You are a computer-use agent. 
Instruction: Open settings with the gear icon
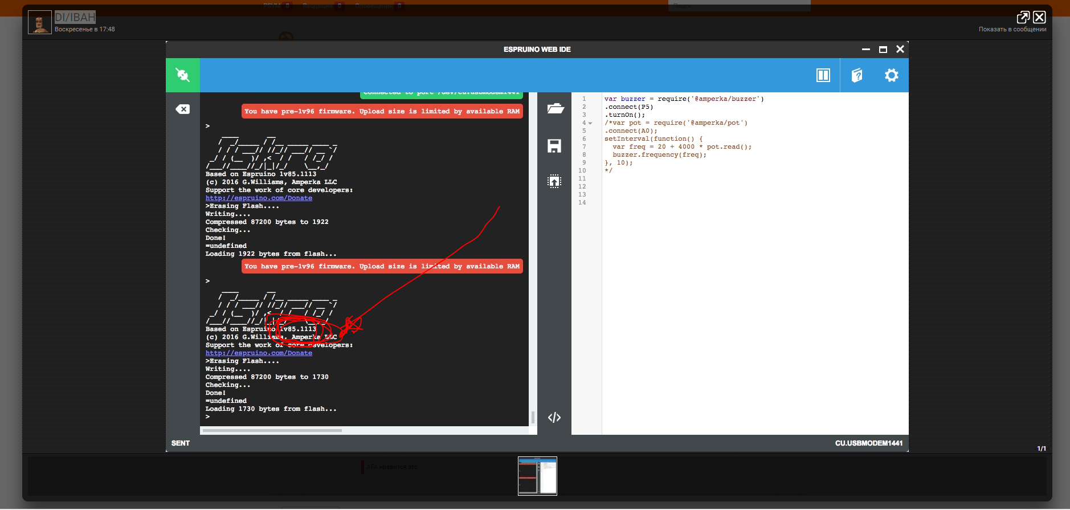[x=892, y=75]
